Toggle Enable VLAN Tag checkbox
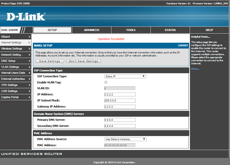The width and height of the screenshot is (230, 165). pos(106,82)
